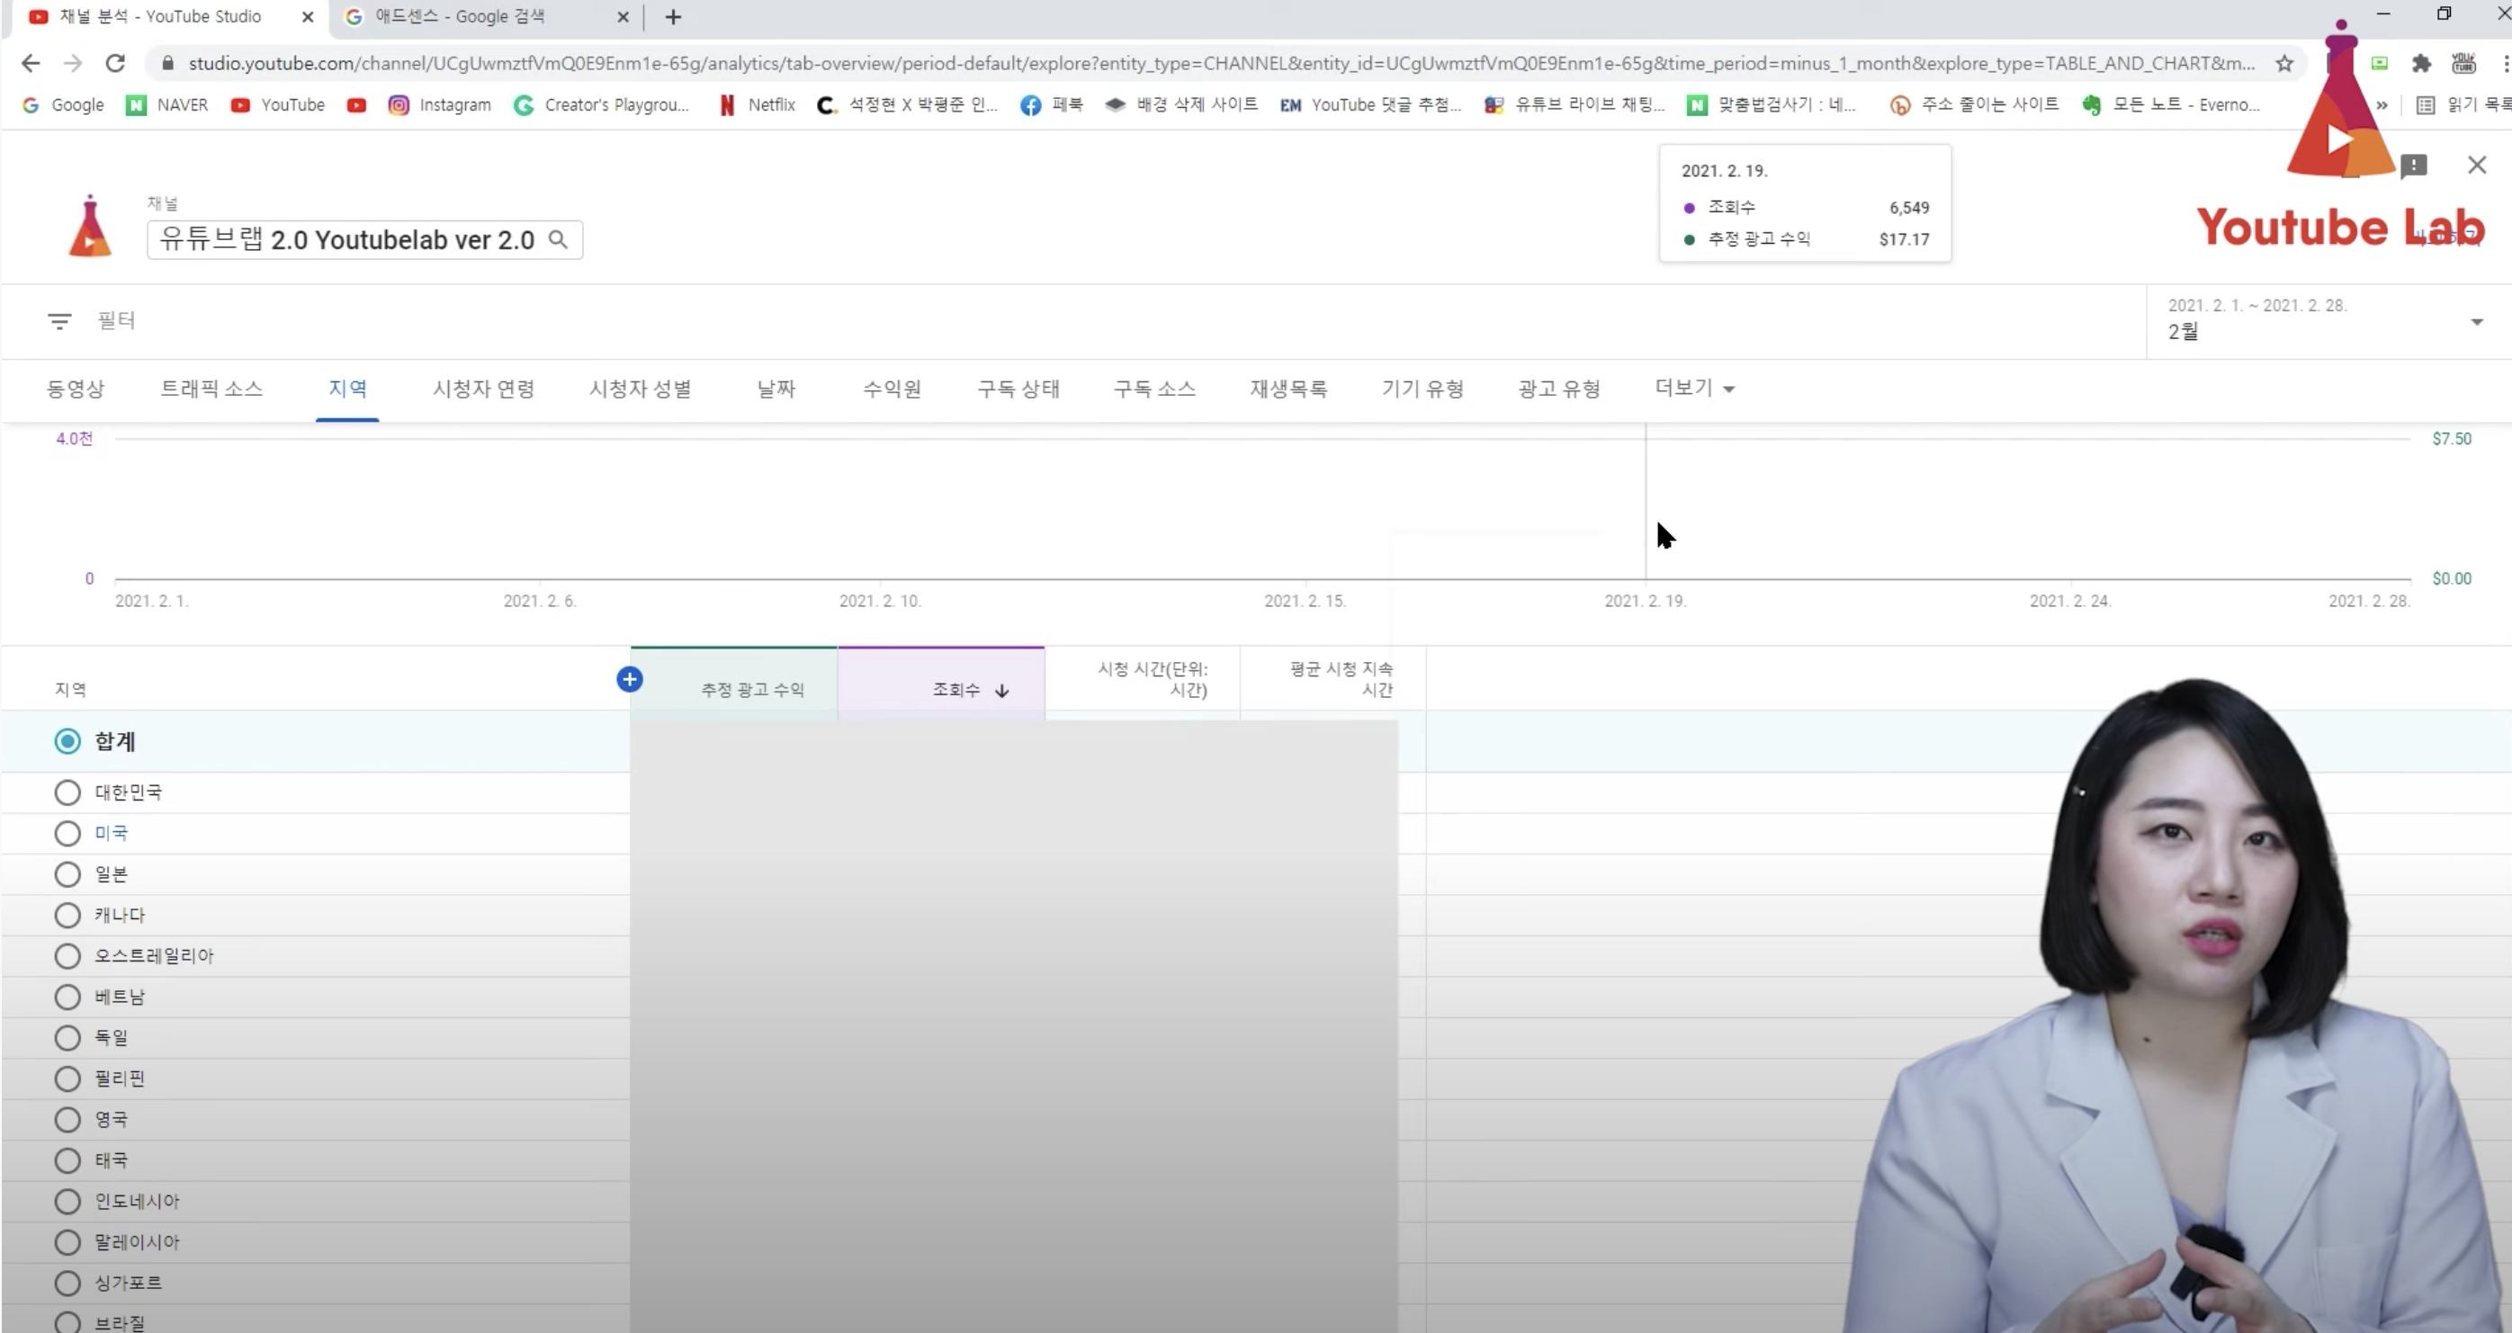The width and height of the screenshot is (2512, 1333).
Task: Switch to the 트래픽 소스 tab
Action: tap(211, 389)
